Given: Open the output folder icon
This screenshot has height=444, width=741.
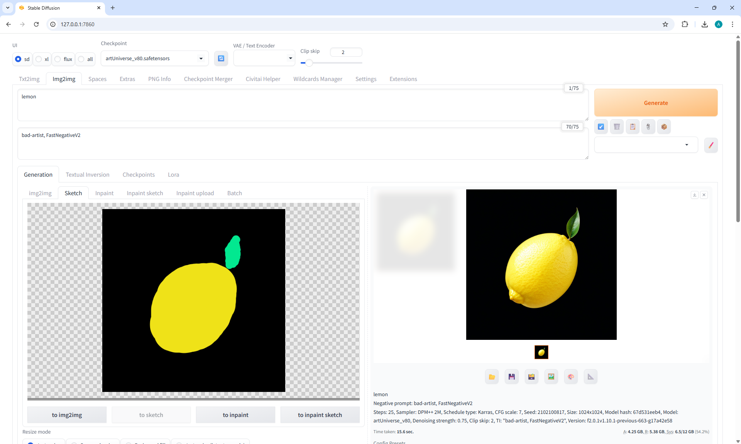Looking at the screenshot, I should tap(492, 377).
